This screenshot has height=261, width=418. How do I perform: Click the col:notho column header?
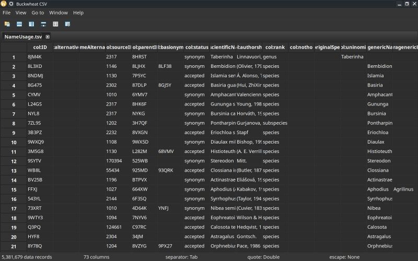point(301,47)
